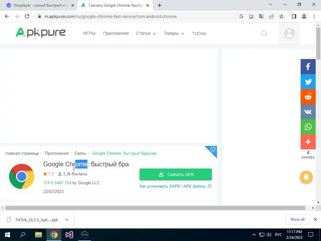
Task: Click the forward navigation arrow
Action: (17, 16)
